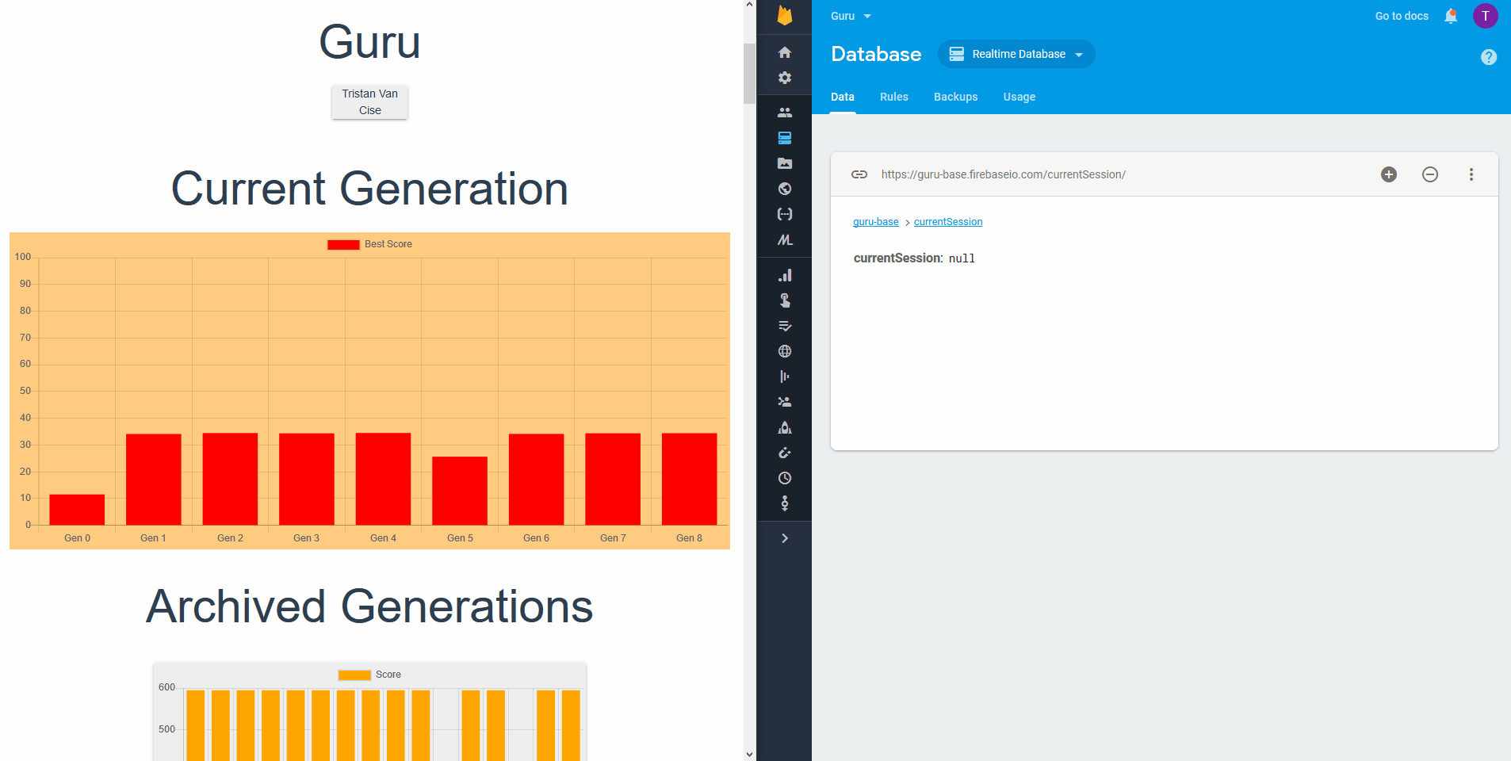Click the Database page heading
This screenshot has height=761, width=1511.
pyautogui.click(x=876, y=54)
